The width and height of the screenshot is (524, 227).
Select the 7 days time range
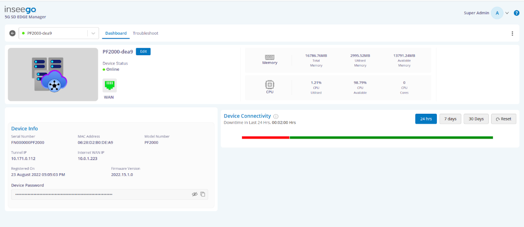pos(450,119)
